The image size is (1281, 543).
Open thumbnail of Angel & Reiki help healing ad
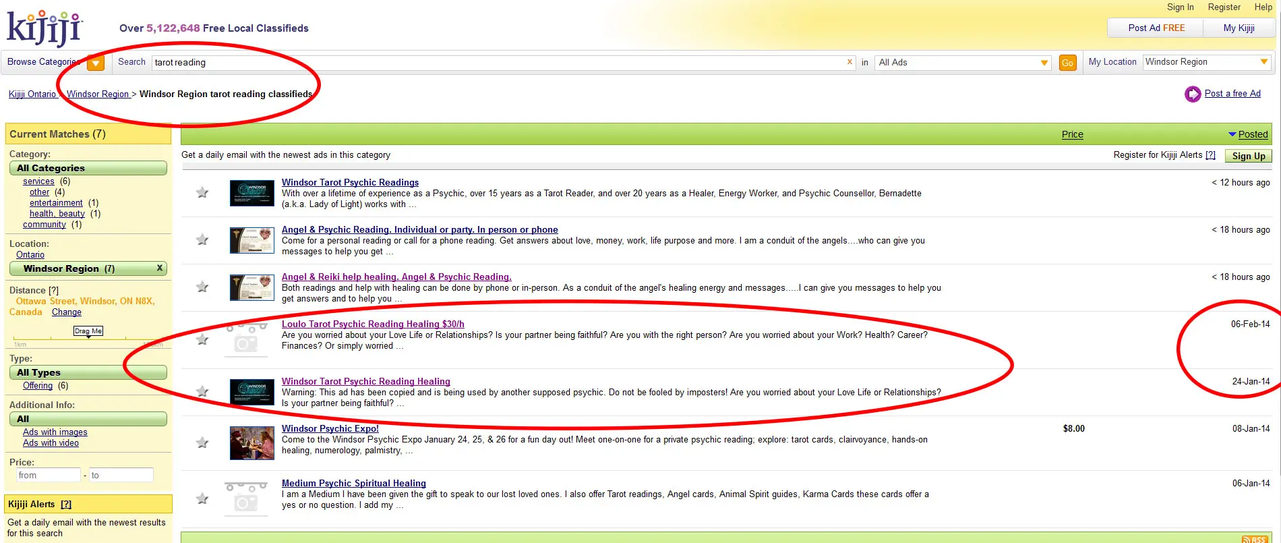click(252, 287)
